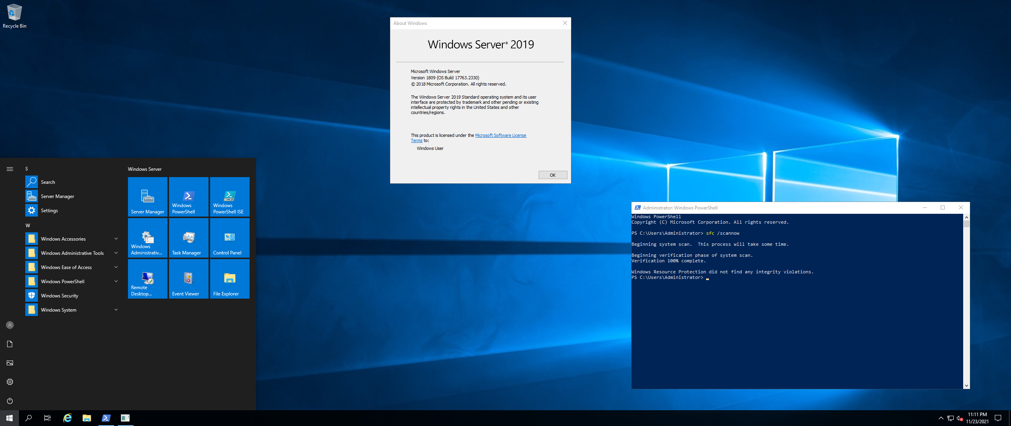Image resolution: width=1011 pixels, height=426 pixels.
Task: Open Settings from the Start app list
Action: click(73, 210)
